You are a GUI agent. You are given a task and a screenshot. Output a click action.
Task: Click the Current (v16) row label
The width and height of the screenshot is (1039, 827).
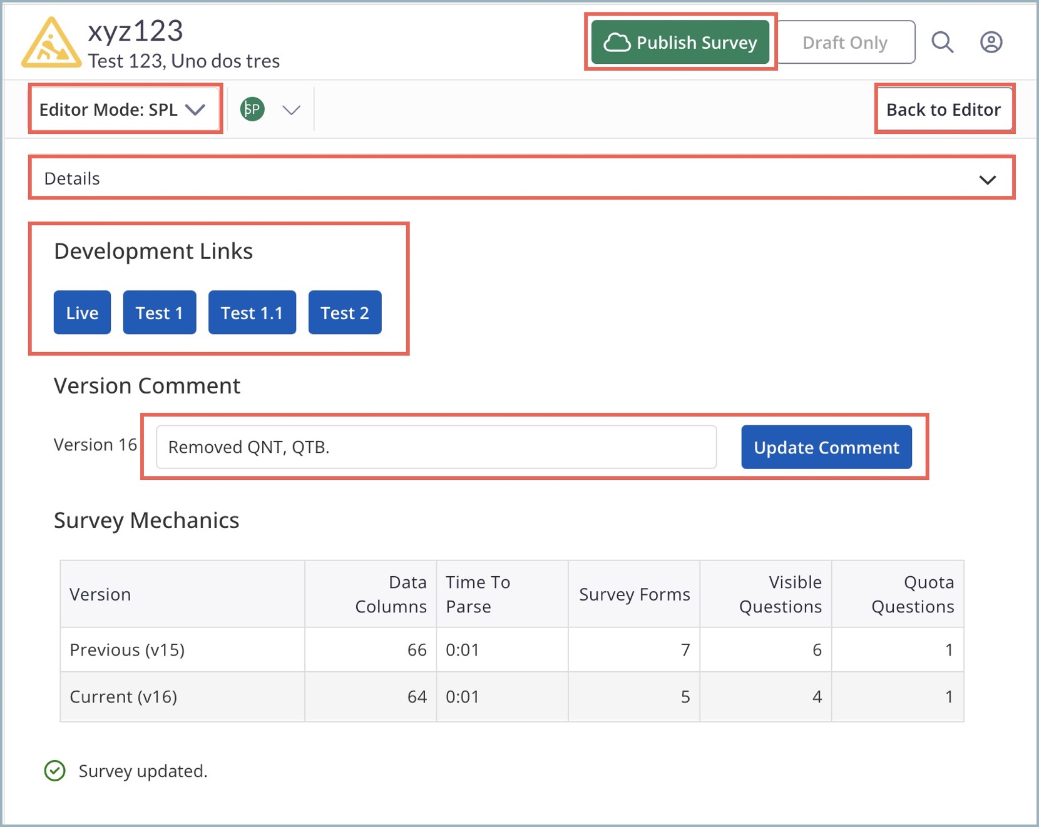point(123,697)
